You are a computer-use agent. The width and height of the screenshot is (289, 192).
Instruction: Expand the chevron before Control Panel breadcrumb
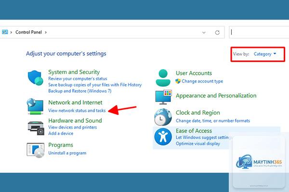tap(11, 32)
